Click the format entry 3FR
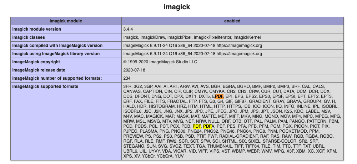This screenshot has height=164, width=357. pos(127,86)
